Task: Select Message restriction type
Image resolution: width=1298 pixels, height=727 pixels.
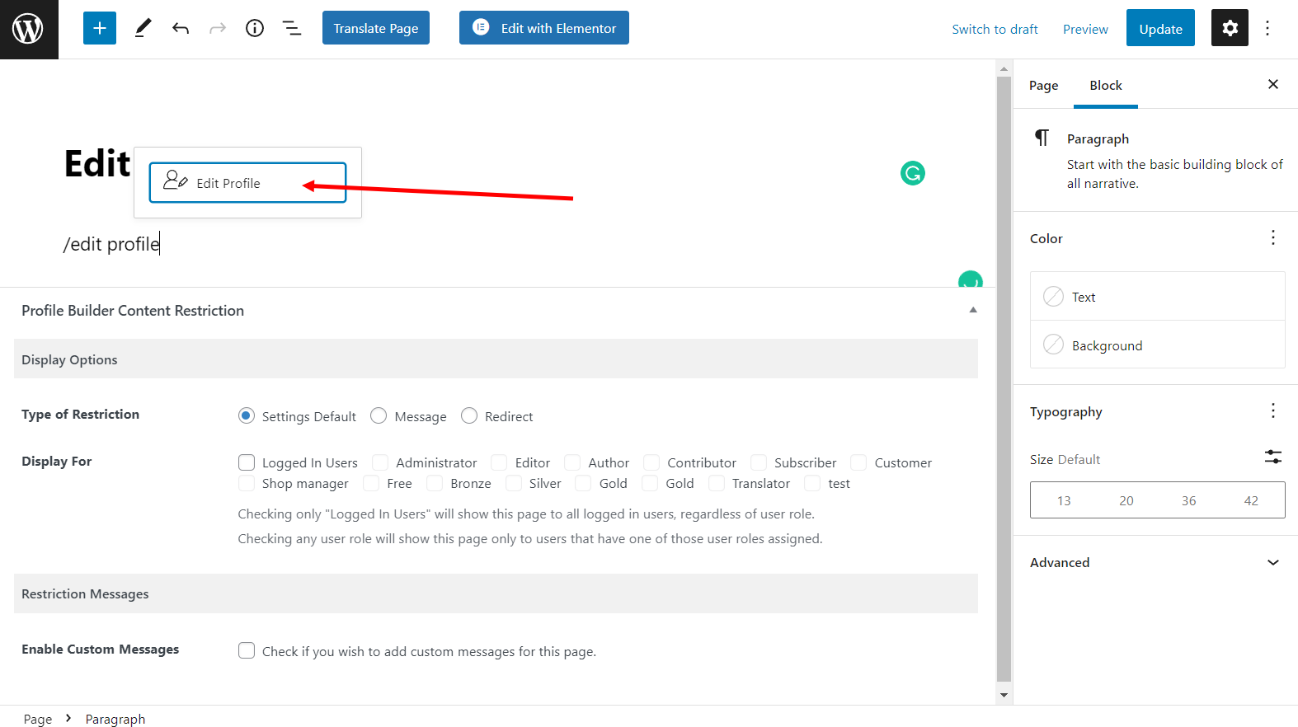Action: (379, 415)
